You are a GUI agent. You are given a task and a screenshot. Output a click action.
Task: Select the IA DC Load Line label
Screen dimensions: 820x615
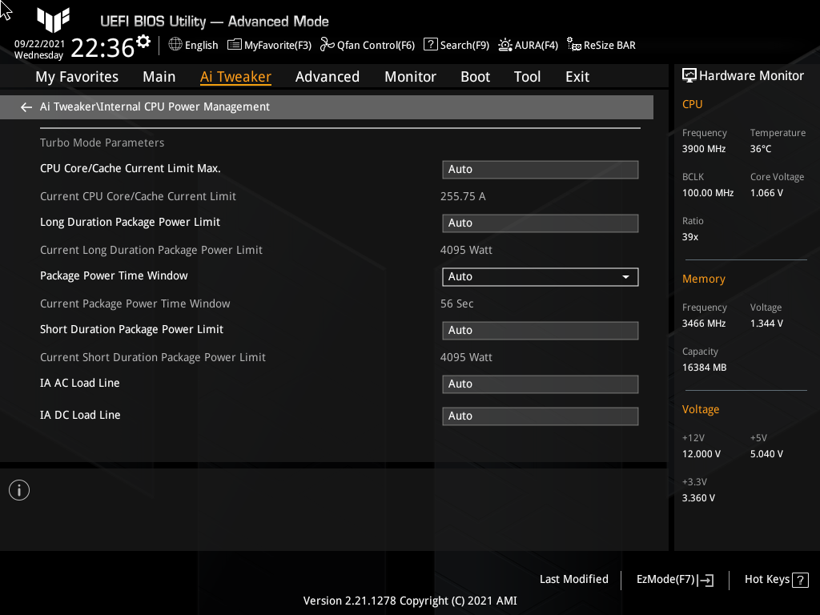[x=80, y=415]
